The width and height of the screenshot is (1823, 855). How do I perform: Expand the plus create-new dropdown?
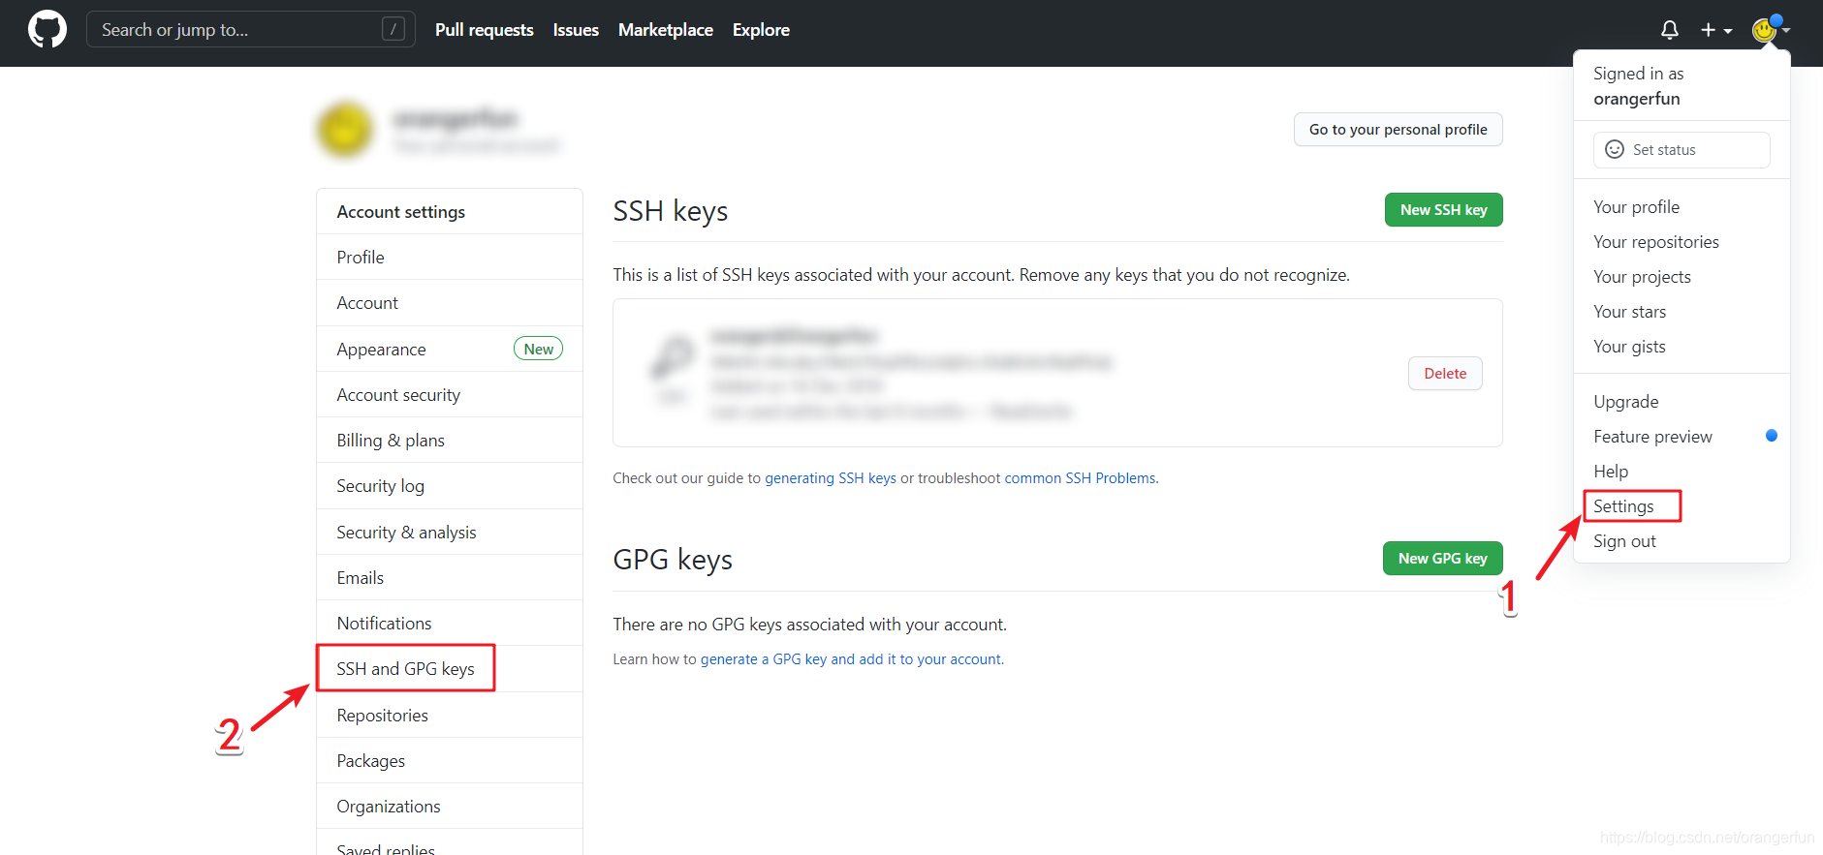point(1716,30)
